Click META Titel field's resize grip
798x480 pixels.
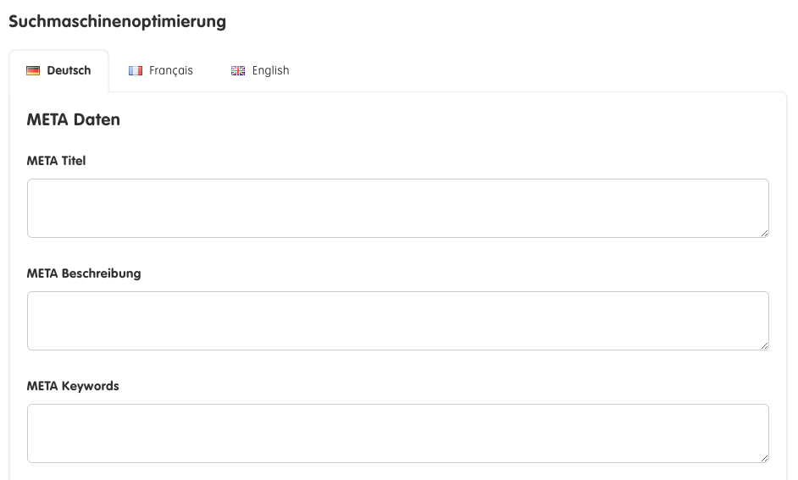click(x=764, y=233)
